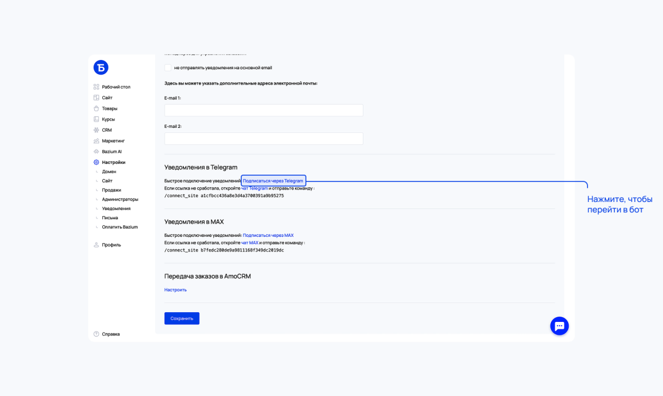Image resolution: width=663 pixels, height=396 pixels.
Task: Click heading 'Уведомления в MAX'
Action: (194, 221)
